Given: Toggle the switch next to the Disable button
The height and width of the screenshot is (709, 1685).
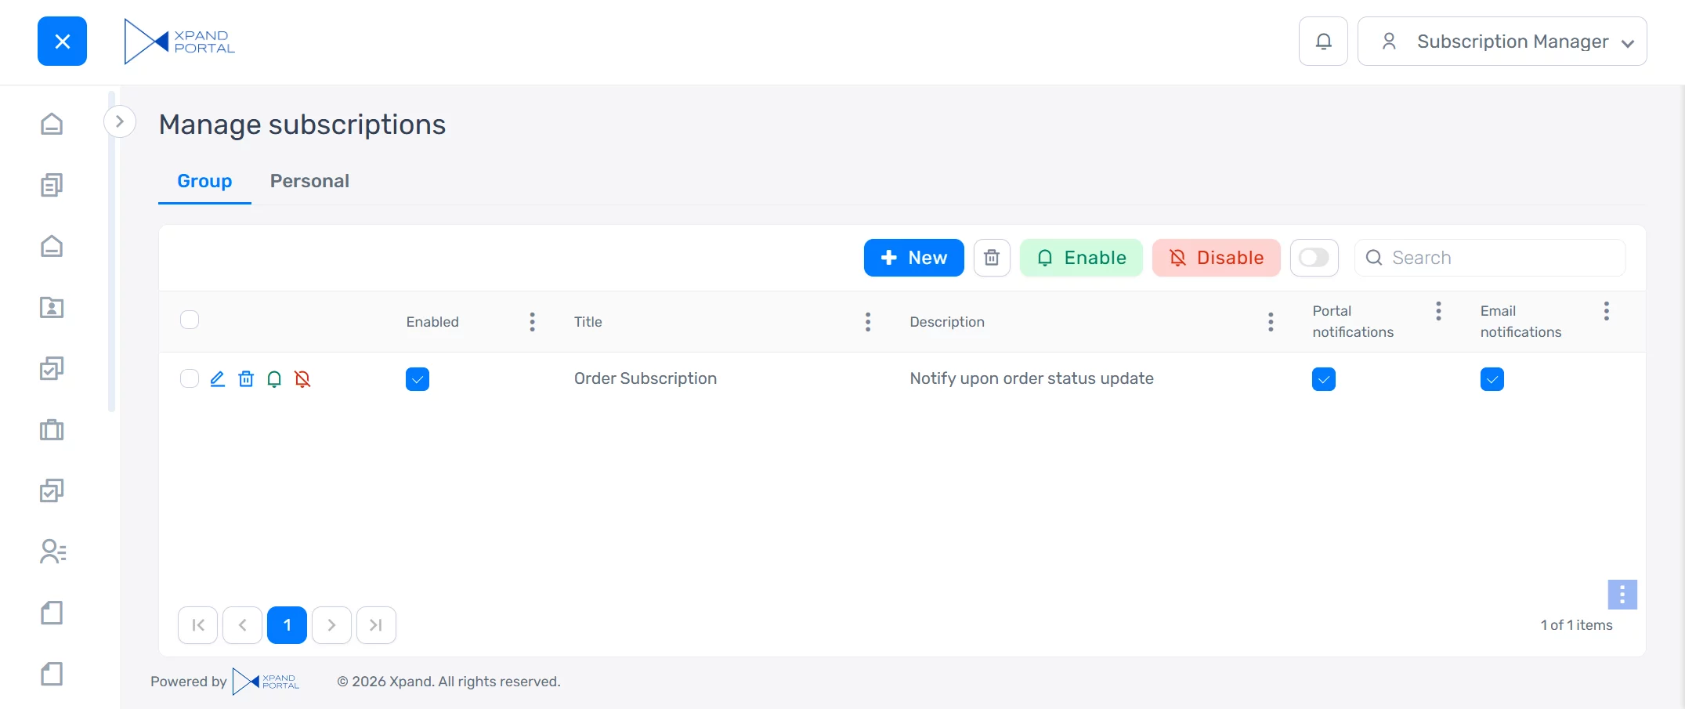Looking at the screenshot, I should [1314, 258].
